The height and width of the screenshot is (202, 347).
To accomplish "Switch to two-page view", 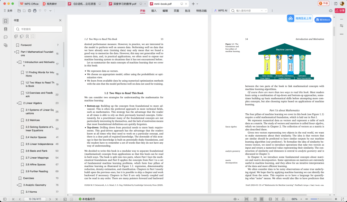I will (x=262, y=199).
